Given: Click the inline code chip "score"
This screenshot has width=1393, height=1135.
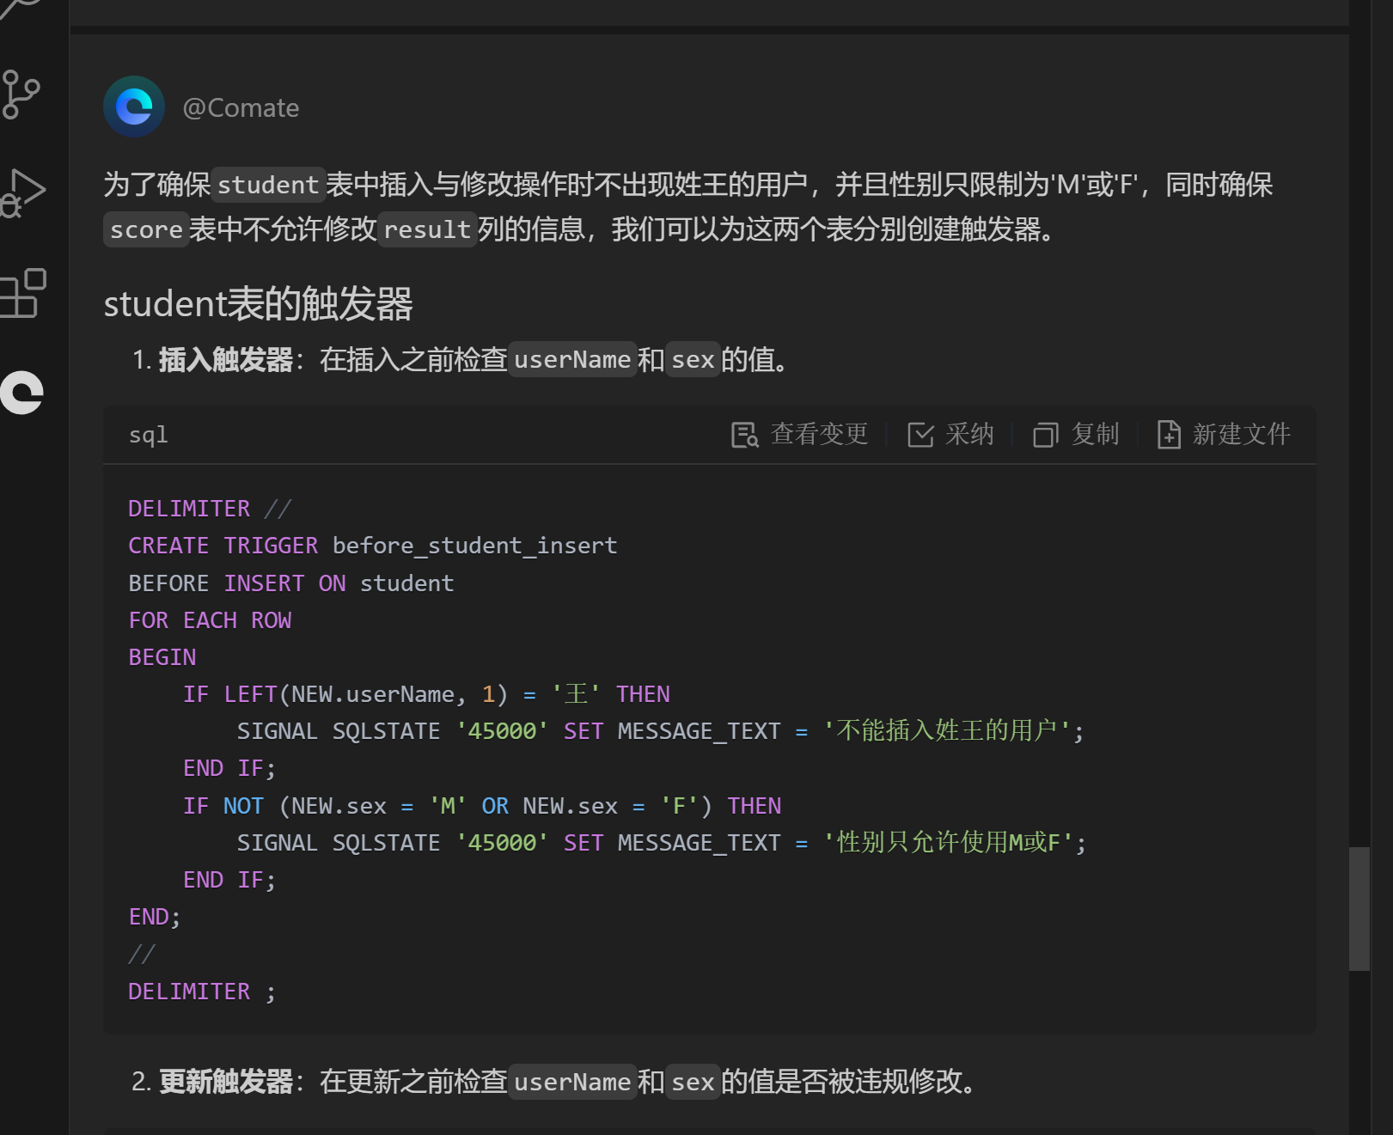Looking at the screenshot, I should tap(146, 229).
